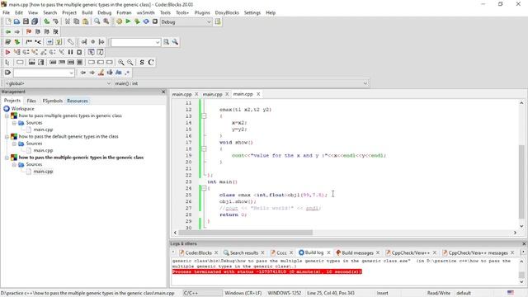This screenshot has width=528, height=297.
Task: Close the Management panel
Action: coord(163,92)
